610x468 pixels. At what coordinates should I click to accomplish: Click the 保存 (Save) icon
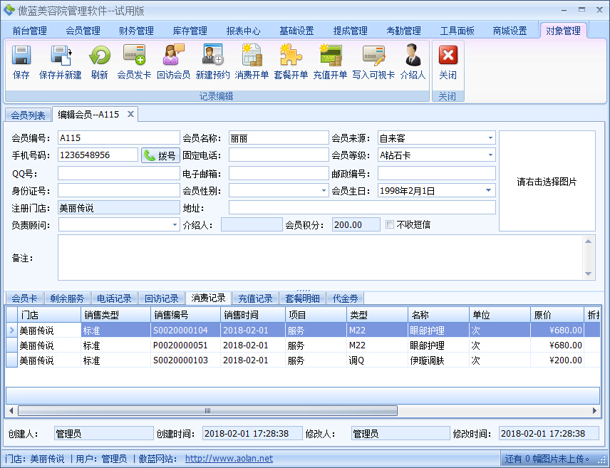(21, 61)
